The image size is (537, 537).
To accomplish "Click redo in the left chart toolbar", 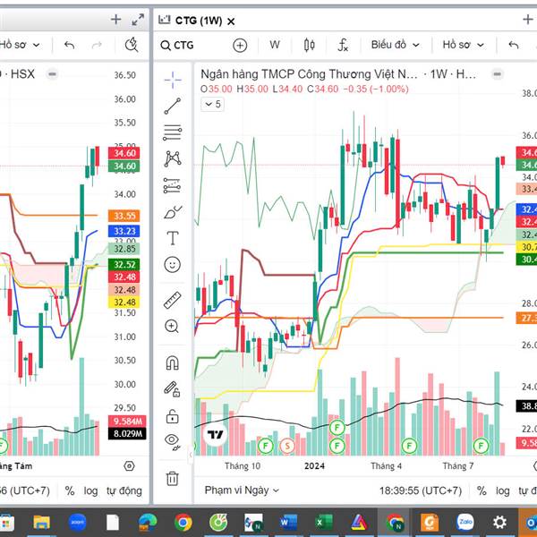I will (97, 45).
